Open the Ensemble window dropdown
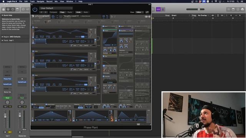246x138 pixels. pyautogui.click(x=110, y=93)
